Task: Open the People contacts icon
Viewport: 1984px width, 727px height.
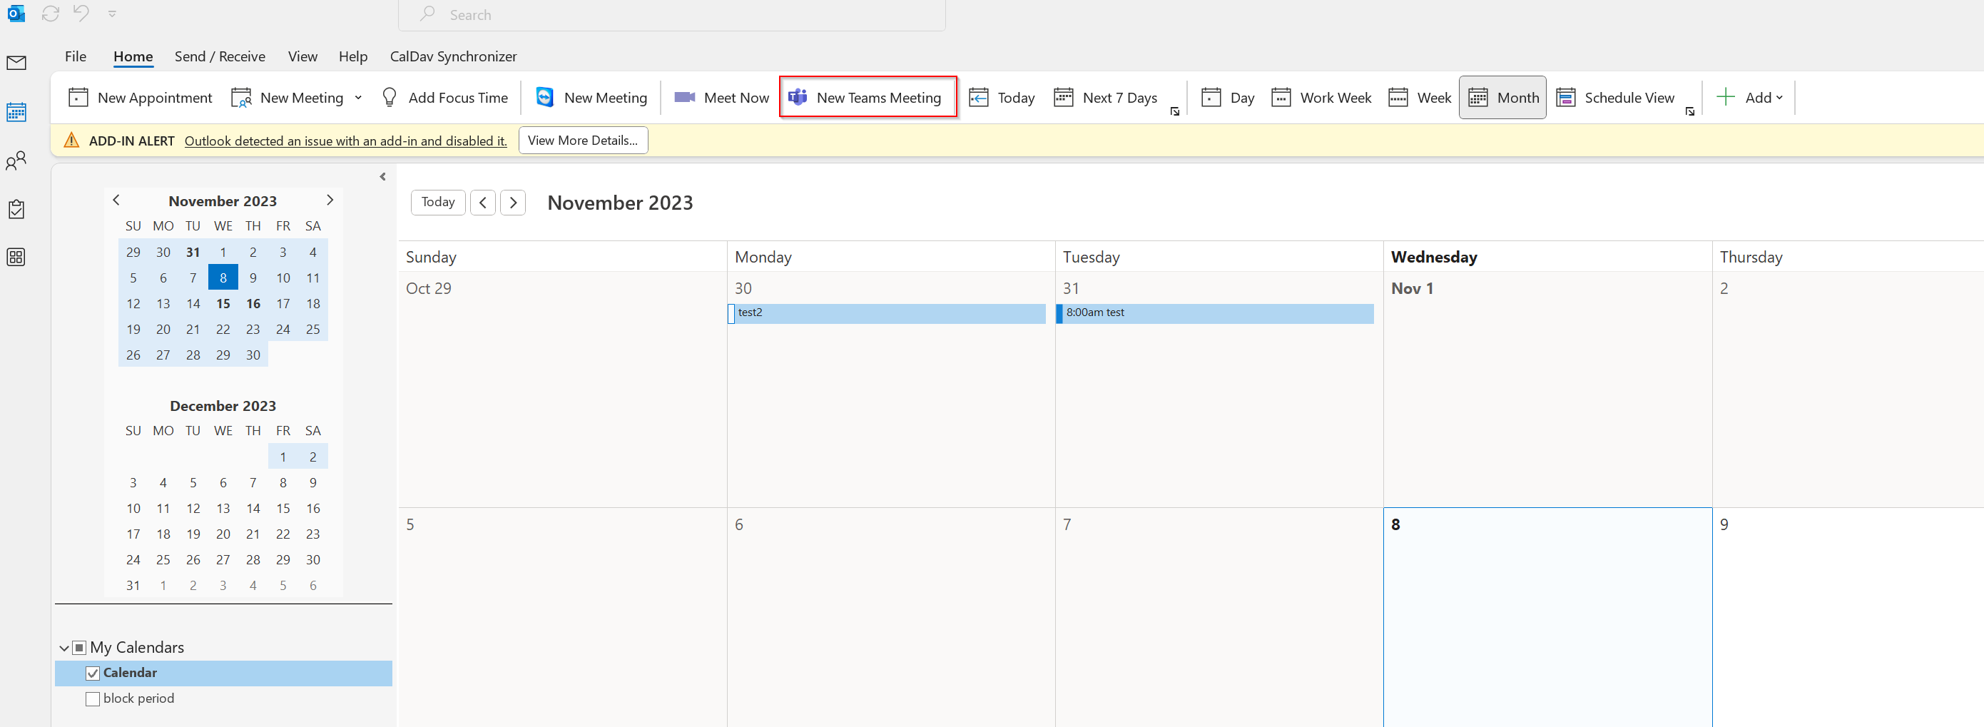Action: pos(16,161)
